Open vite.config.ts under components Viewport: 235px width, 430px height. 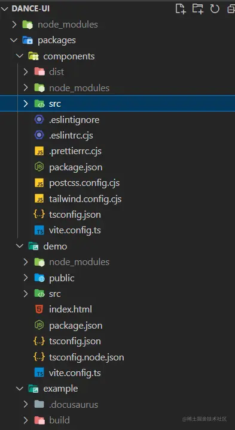(x=75, y=230)
